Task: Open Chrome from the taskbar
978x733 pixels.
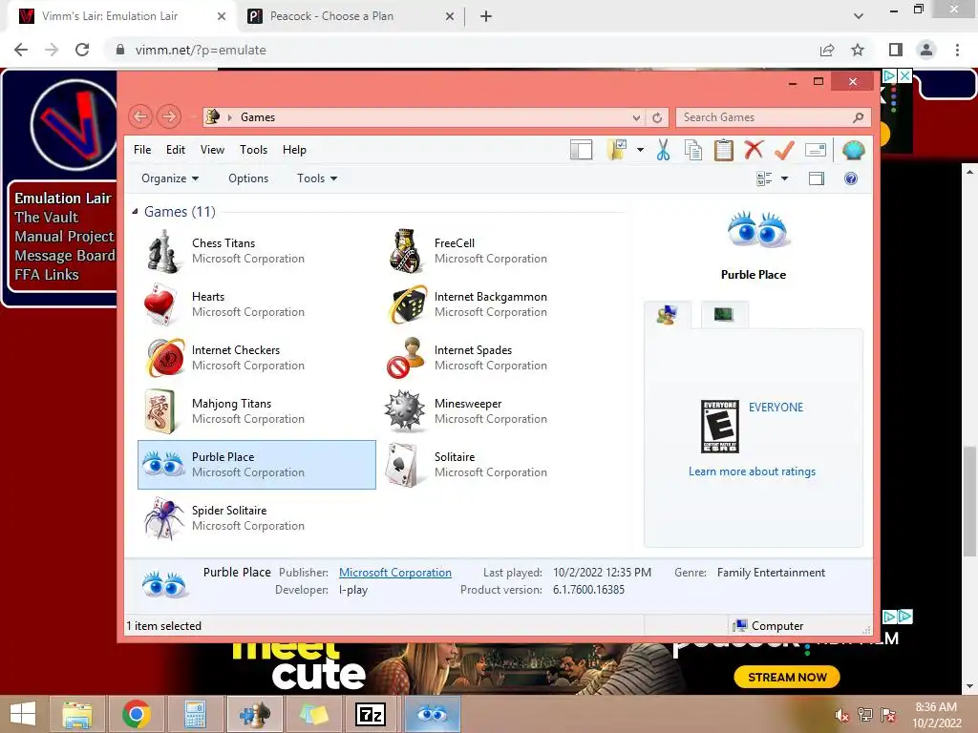Action: (137, 714)
